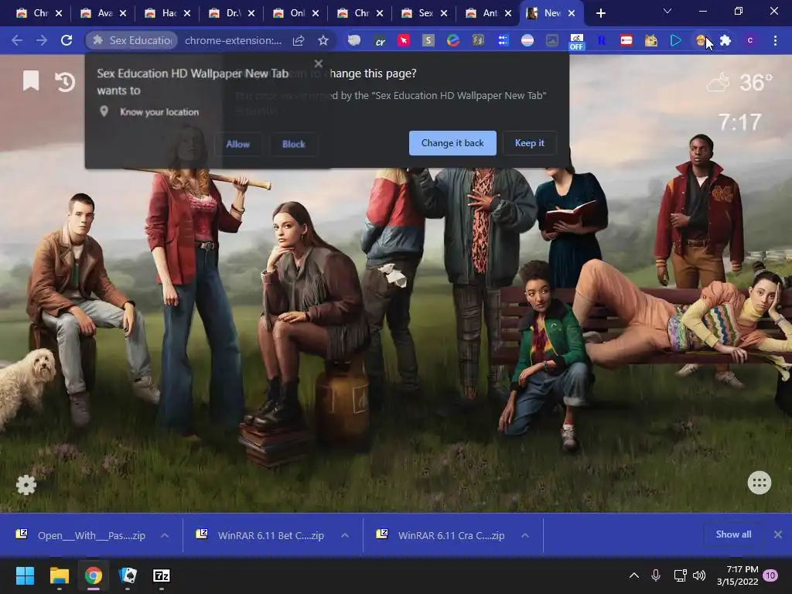Close the downloads bar
Image resolution: width=792 pixels, height=594 pixels.
coord(778,534)
